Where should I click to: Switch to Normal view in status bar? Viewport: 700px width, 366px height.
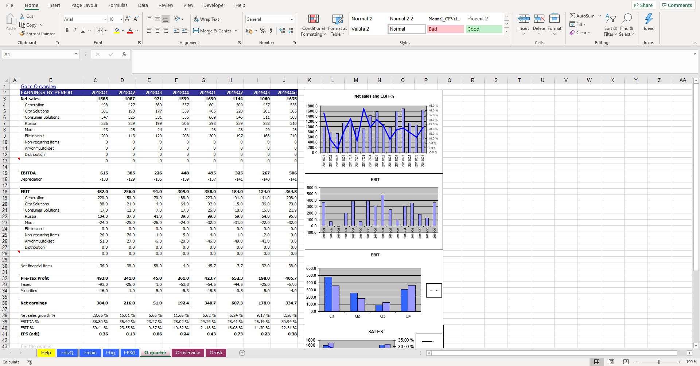[596, 362]
